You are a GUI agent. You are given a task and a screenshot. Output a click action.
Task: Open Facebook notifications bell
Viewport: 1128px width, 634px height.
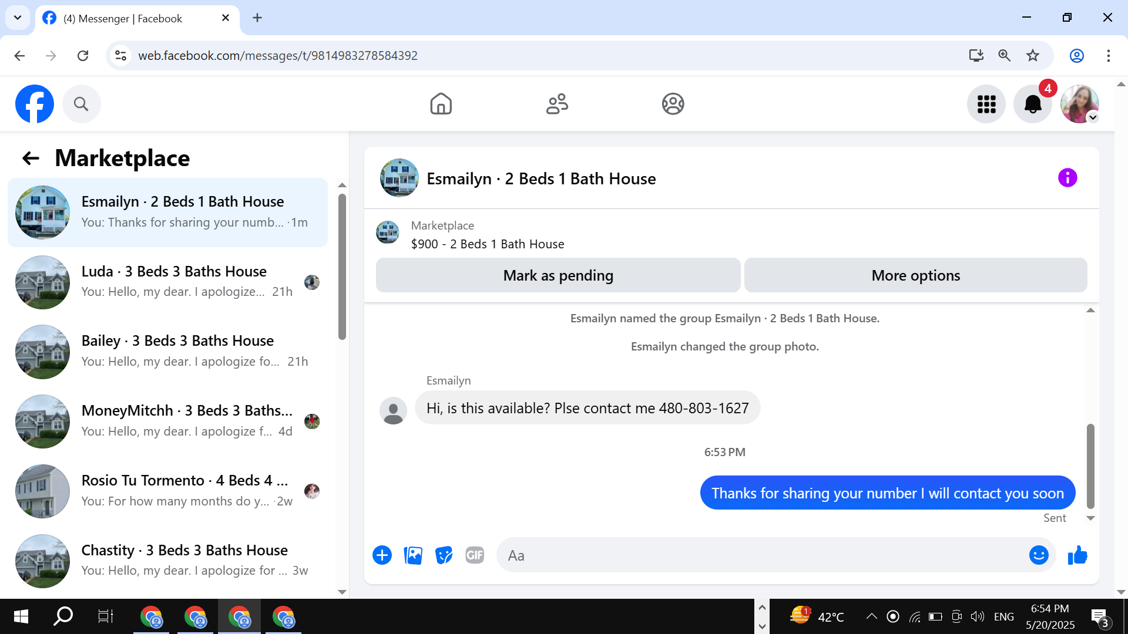coord(1032,104)
